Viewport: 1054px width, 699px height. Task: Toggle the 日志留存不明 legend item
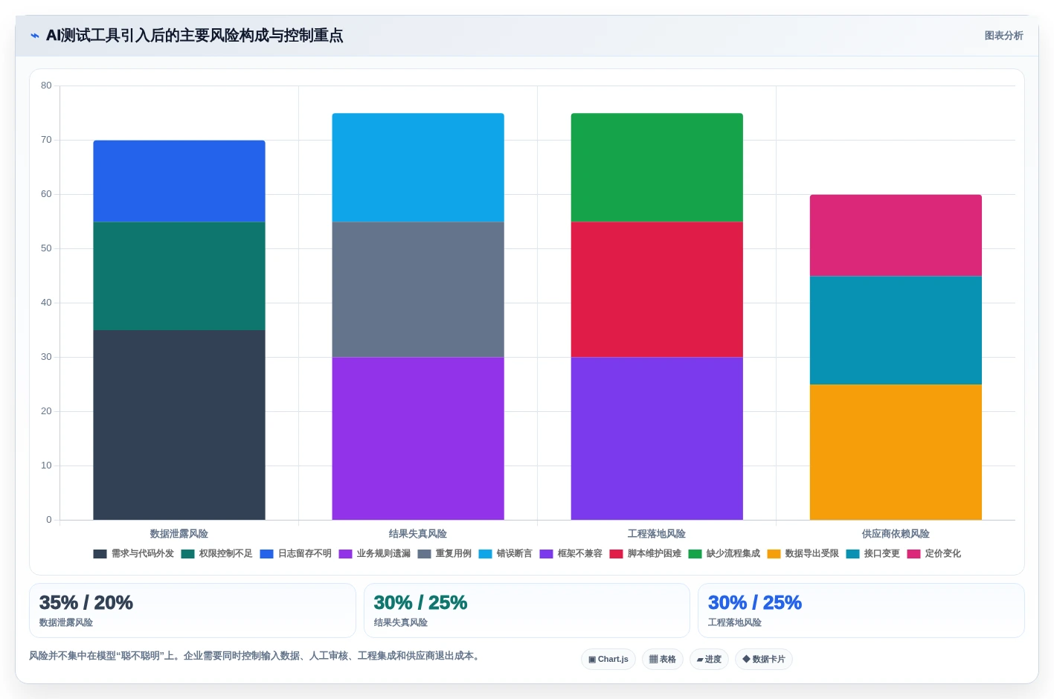click(295, 554)
